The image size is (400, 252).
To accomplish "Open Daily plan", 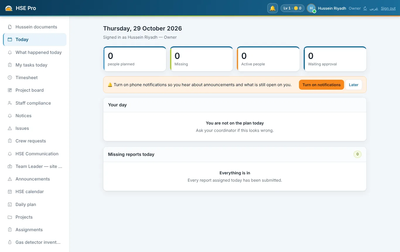I will point(35,205).
